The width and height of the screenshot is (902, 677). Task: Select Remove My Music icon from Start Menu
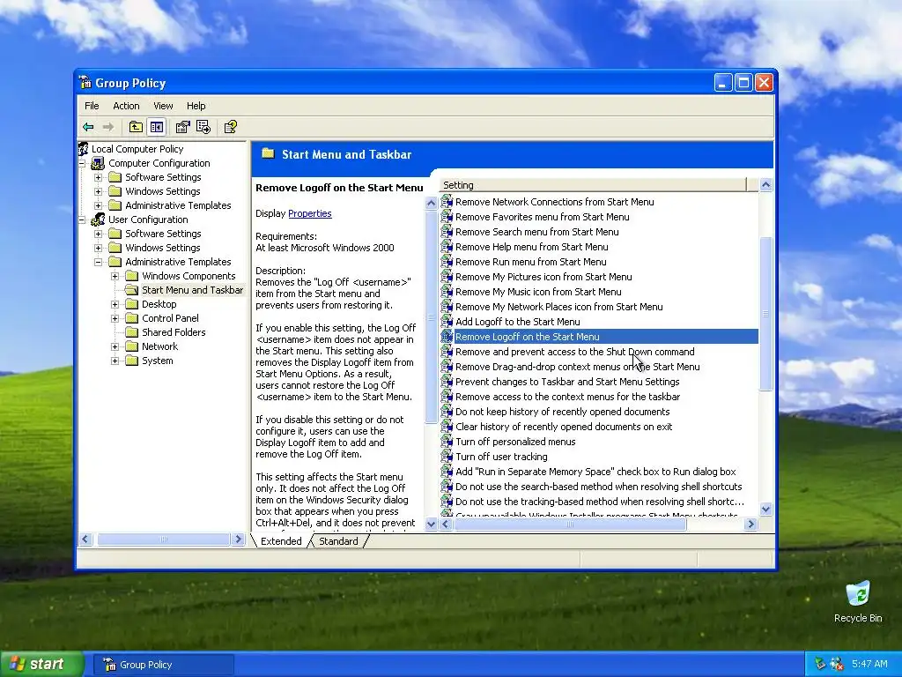[x=538, y=292]
